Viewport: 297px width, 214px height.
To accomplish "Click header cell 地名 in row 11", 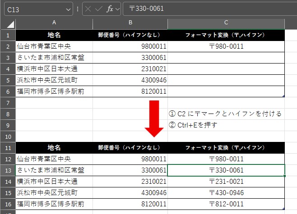I will click(x=54, y=148).
